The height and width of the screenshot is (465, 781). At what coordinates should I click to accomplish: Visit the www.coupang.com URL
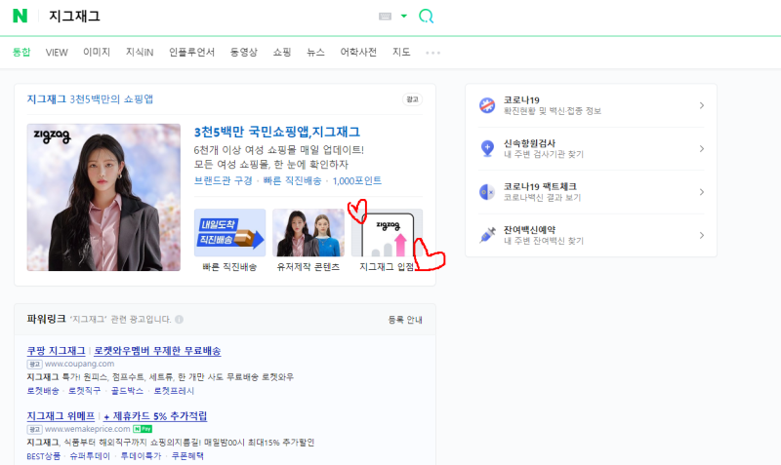pyautogui.click(x=79, y=364)
